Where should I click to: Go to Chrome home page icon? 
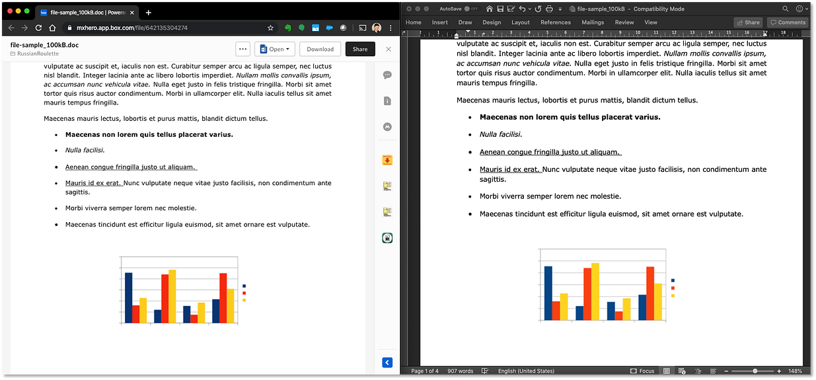tap(52, 28)
